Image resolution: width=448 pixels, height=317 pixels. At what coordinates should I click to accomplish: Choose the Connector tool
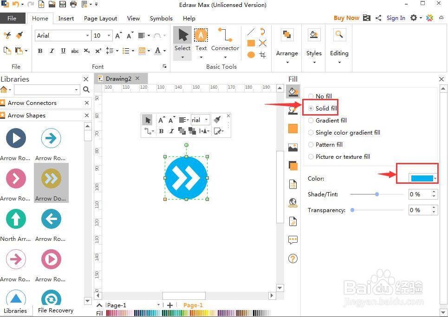pos(225,43)
